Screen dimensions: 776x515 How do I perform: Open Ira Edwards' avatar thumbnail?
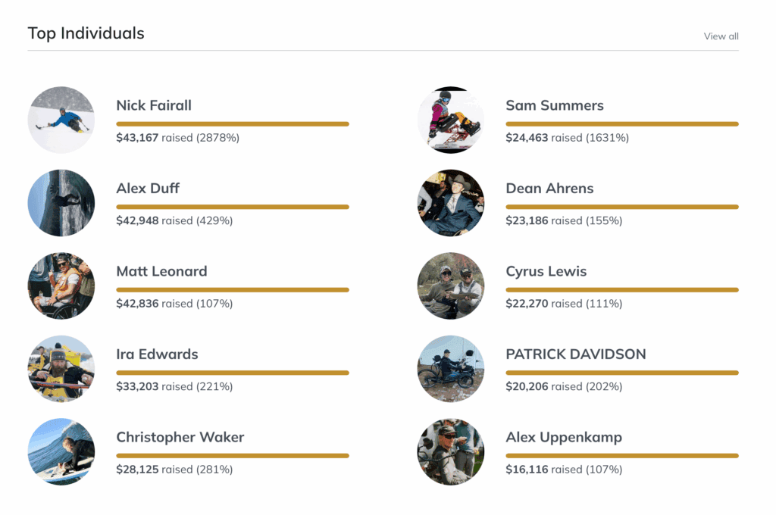point(61,369)
